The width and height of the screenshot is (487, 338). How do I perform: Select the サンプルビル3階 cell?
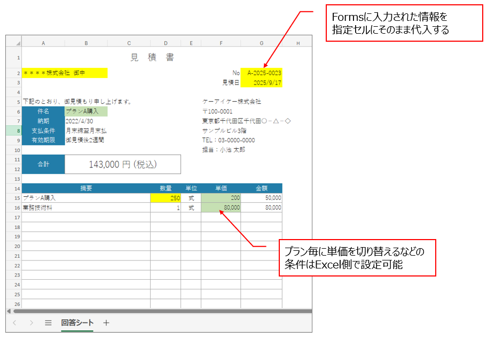point(224,130)
